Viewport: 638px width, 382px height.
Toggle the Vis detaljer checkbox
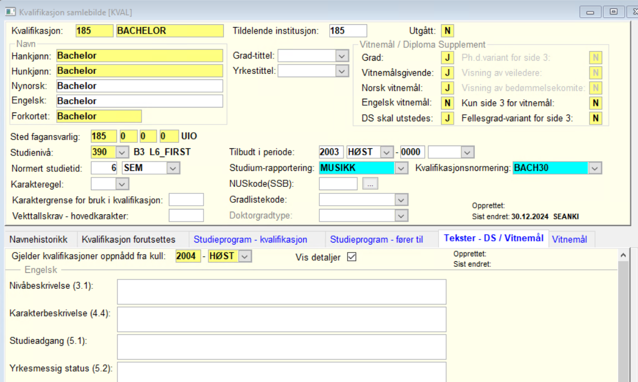pyautogui.click(x=352, y=257)
